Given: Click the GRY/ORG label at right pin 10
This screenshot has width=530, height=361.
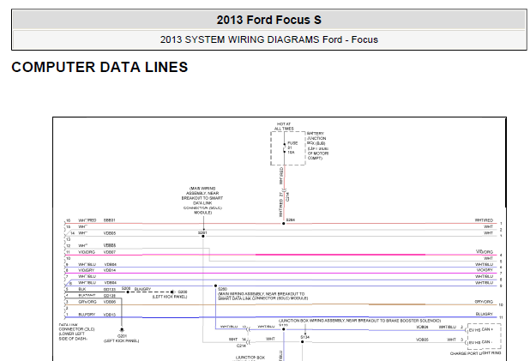Looking at the screenshot, I should (x=484, y=302).
